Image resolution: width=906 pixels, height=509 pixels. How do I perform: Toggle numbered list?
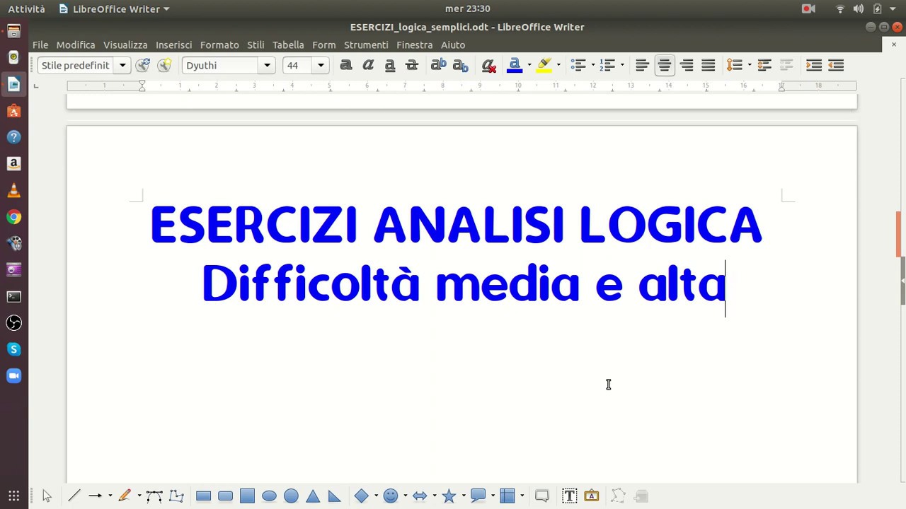pyautogui.click(x=607, y=65)
